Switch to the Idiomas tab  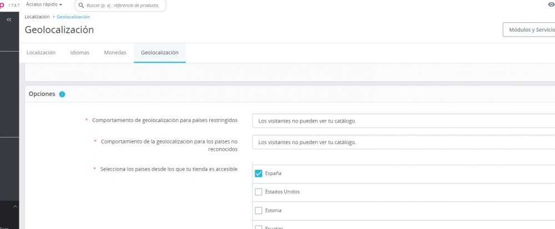click(x=79, y=53)
